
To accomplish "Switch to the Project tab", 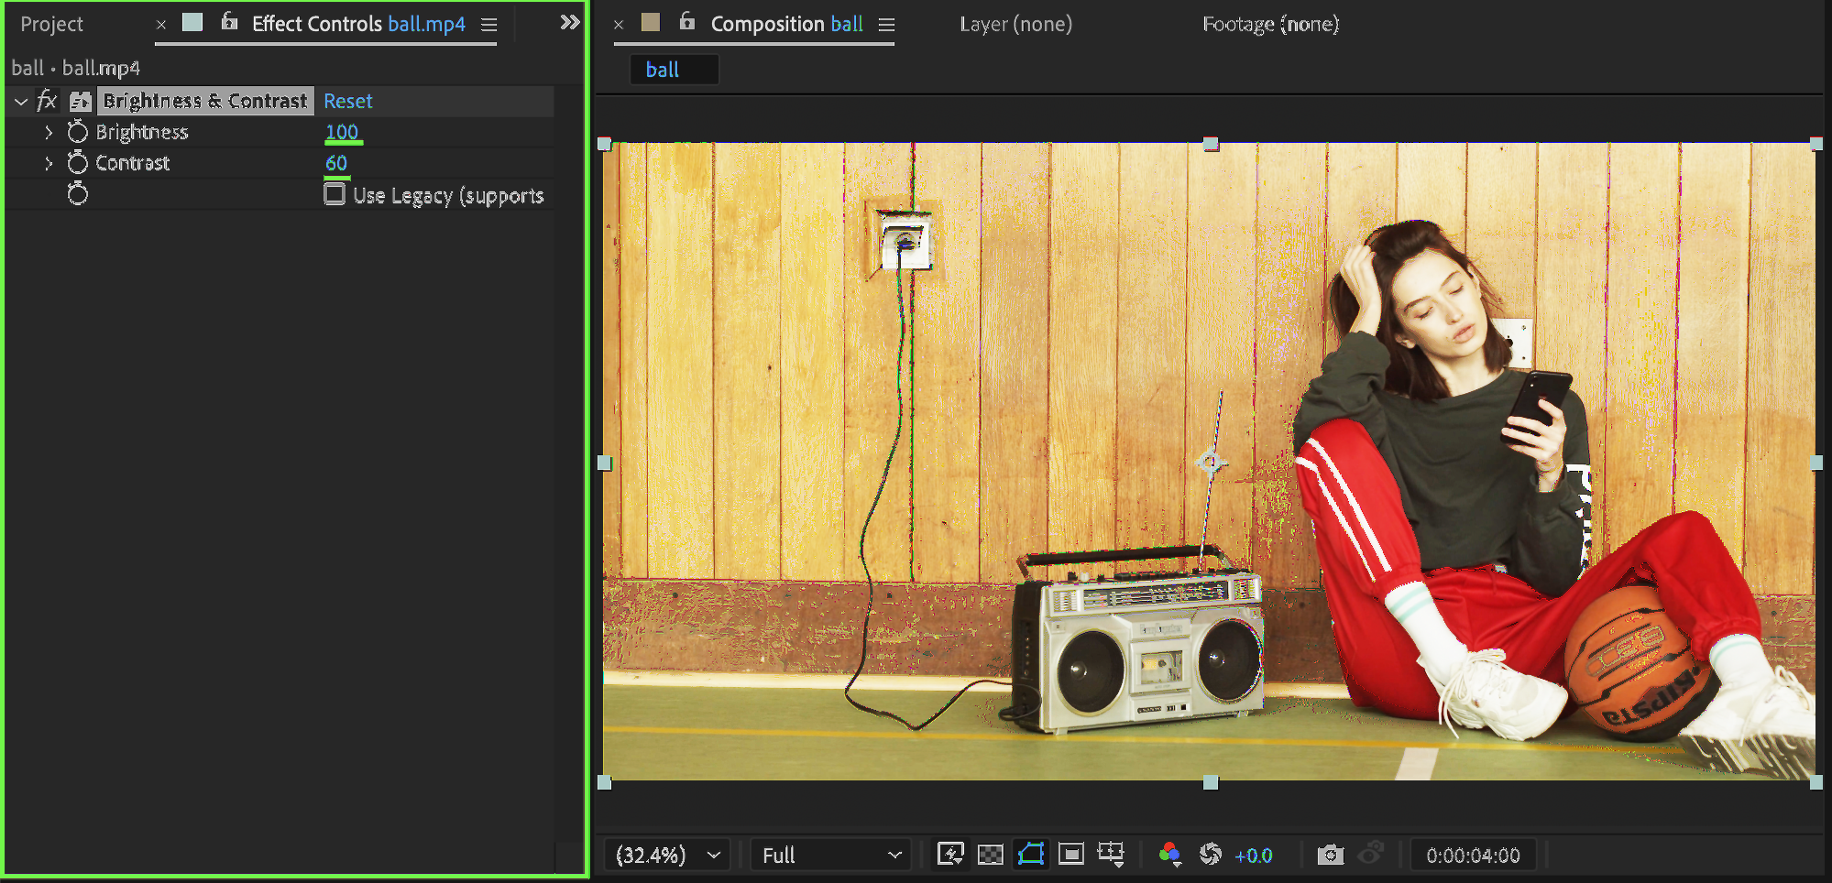I will click(x=51, y=24).
